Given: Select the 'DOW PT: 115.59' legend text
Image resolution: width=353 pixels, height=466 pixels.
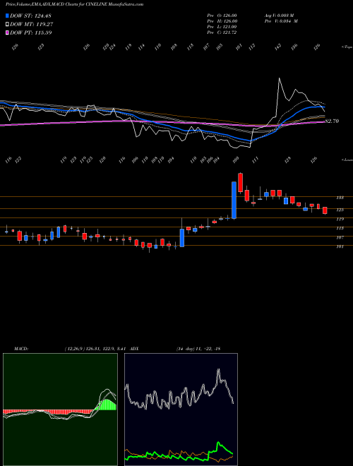Looking at the screenshot, I should coord(31,32).
